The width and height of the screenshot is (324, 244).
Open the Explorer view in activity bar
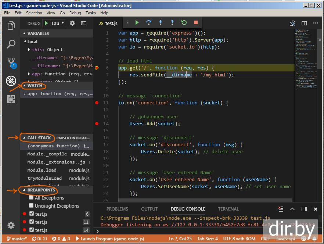(11, 26)
